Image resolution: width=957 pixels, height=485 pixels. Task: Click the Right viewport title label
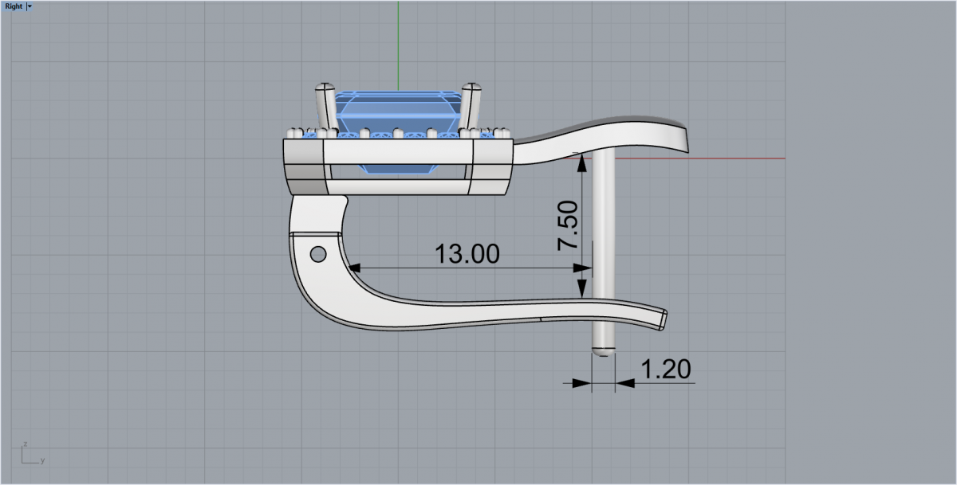pos(14,6)
